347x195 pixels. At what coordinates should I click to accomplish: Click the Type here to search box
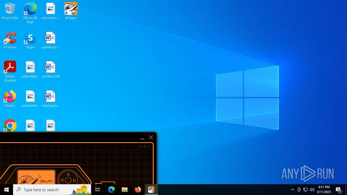pyautogui.click(x=52, y=190)
